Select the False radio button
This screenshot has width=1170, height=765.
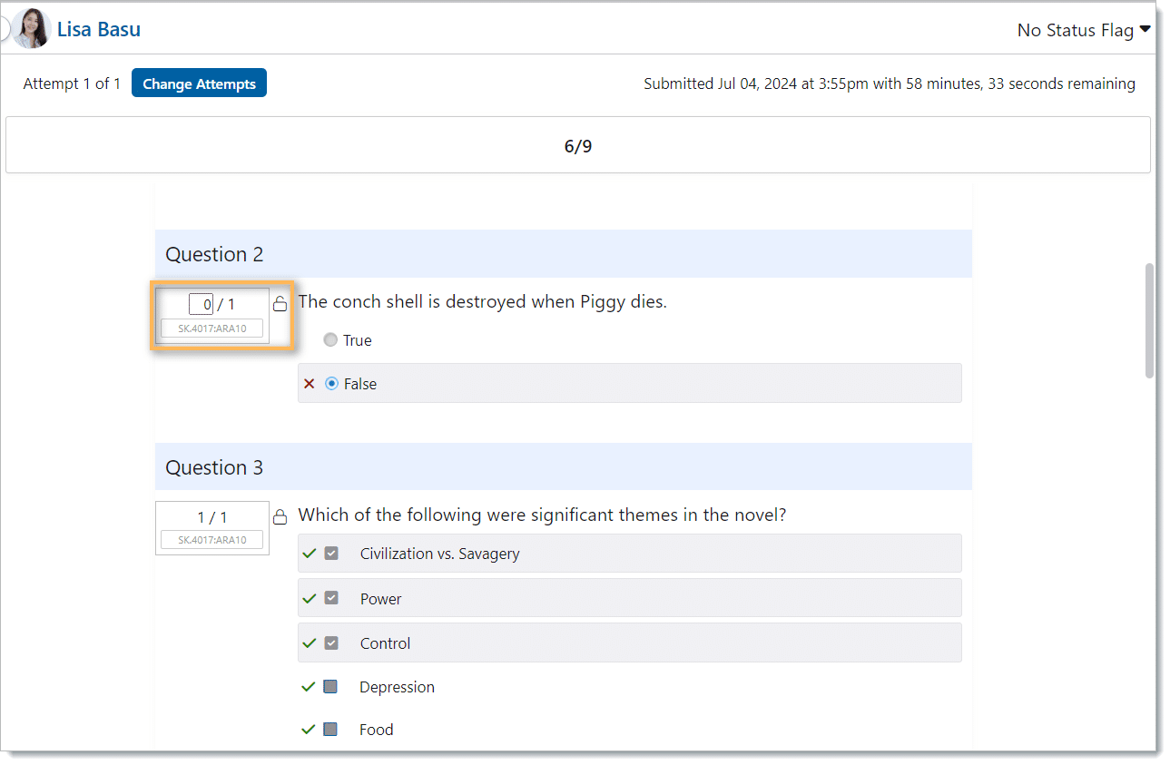(331, 384)
